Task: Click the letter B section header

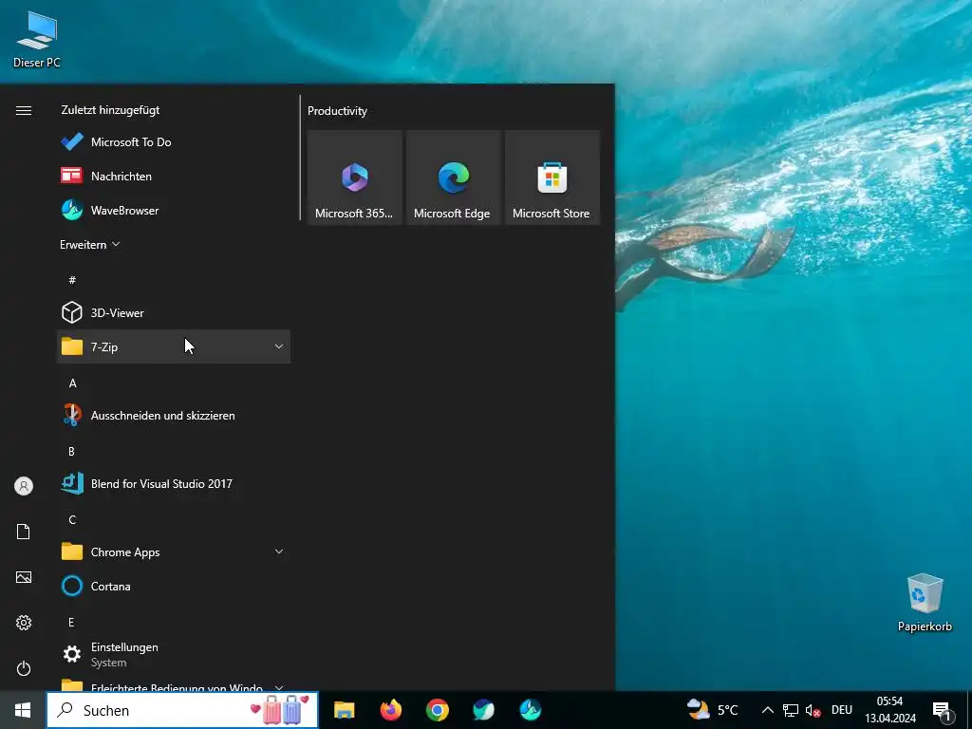Action: click(x=72, y=451)
